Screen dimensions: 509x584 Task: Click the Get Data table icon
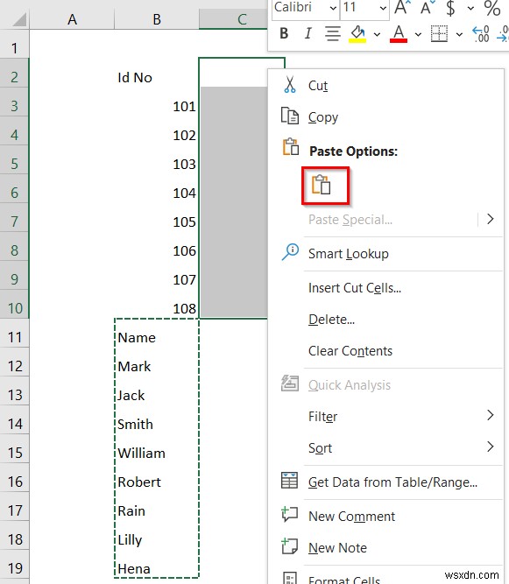pyautogui.click(x=289, y=481)
